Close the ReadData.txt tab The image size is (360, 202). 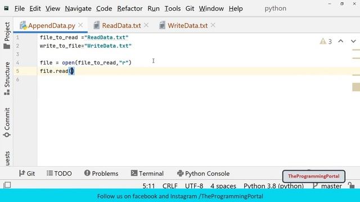click(146, 25)
